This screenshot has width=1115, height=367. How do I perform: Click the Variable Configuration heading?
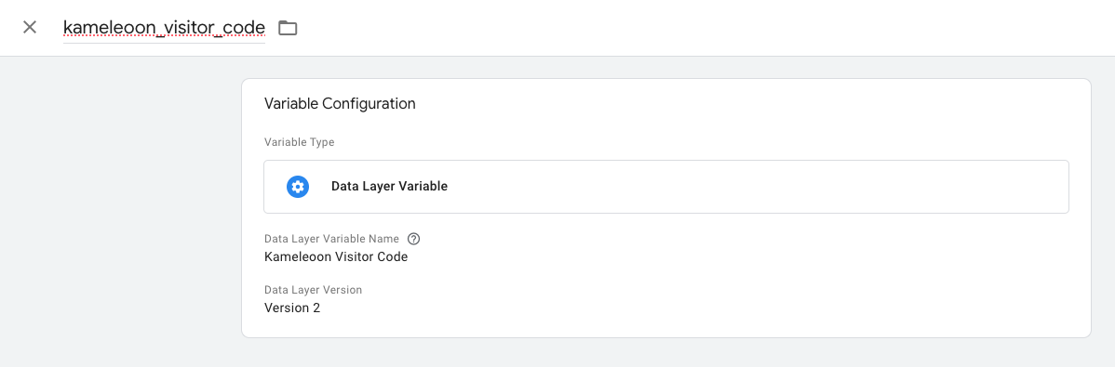tap(340, 104)
